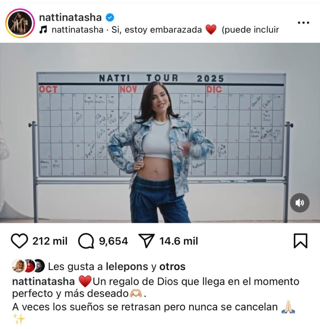Share the post with the paper plane icon
The width and height of the screenshot is (320, 329).
(147, 241)
